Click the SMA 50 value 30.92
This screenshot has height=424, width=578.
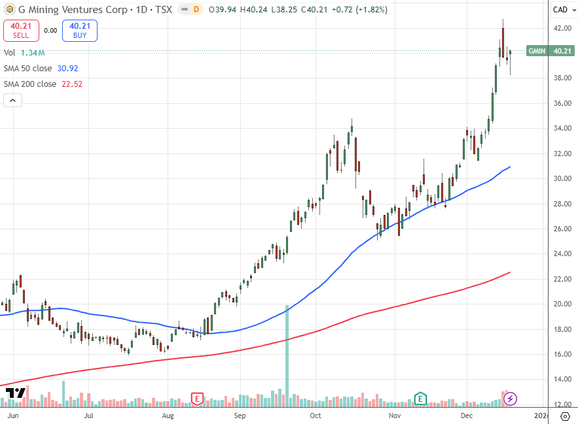point(68,69)
